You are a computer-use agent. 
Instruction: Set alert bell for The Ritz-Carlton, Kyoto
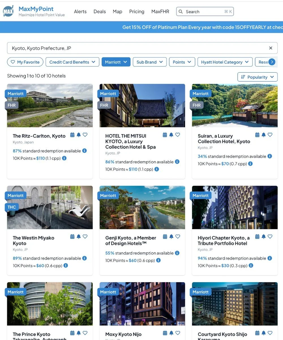tap(79, 135)
